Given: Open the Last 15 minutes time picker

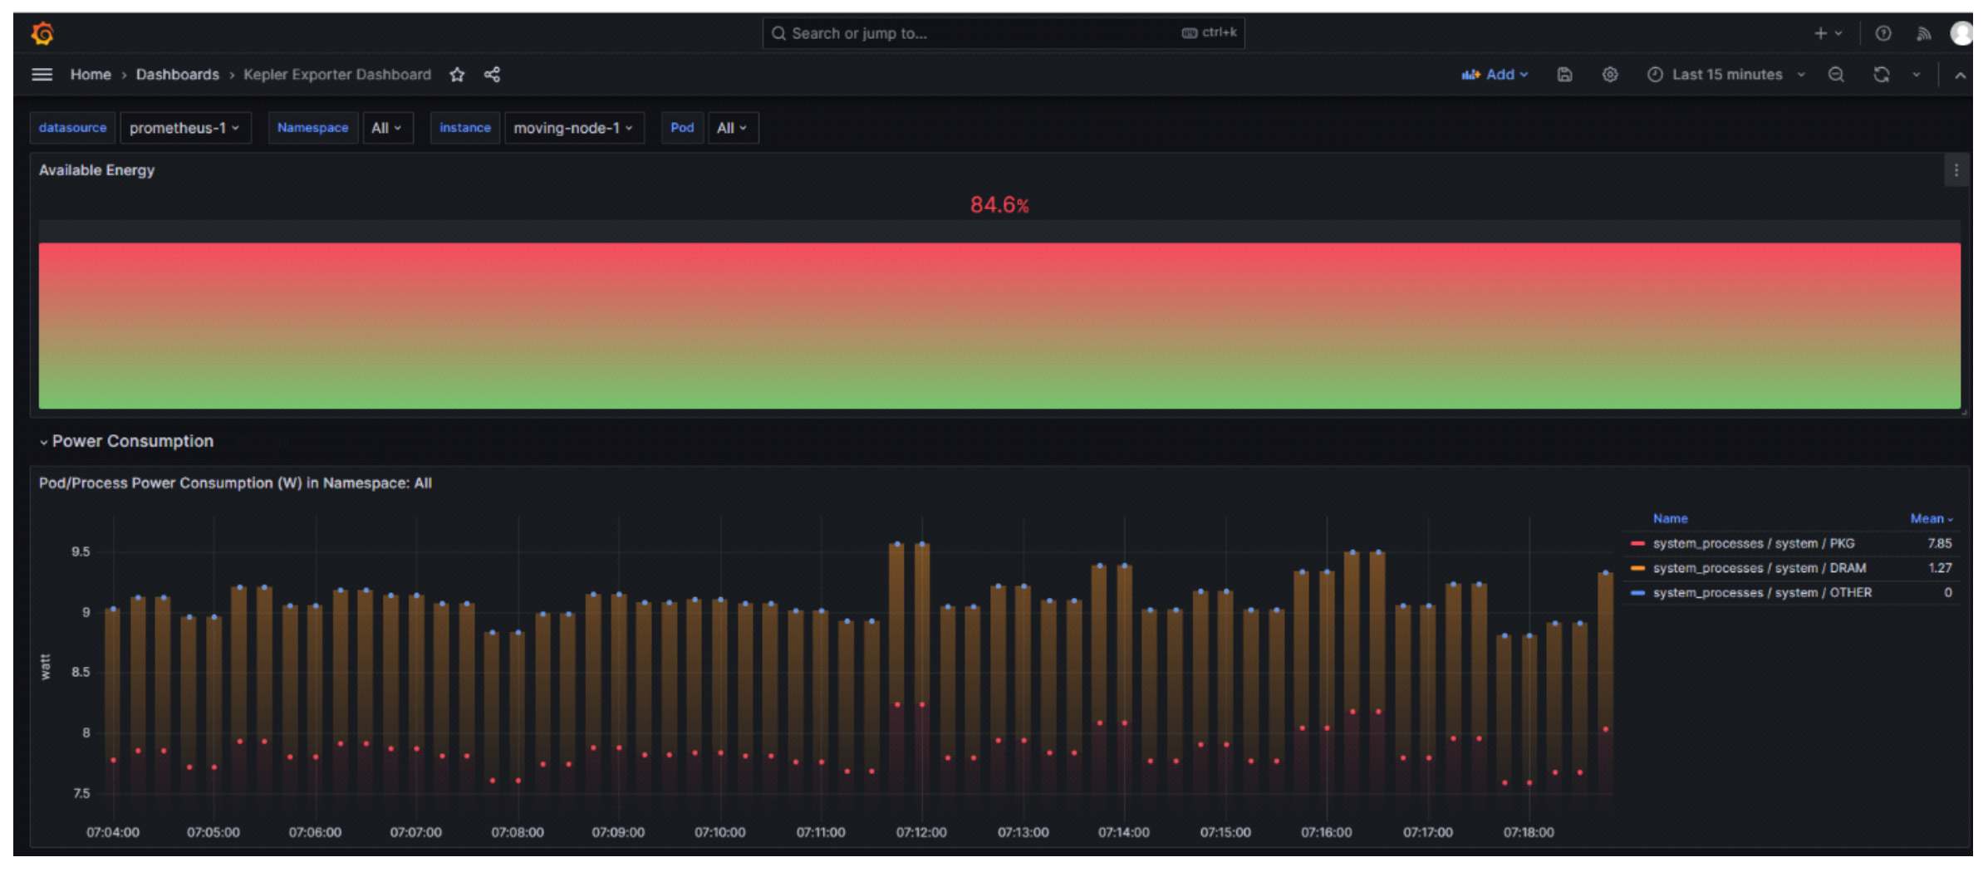Looking at the screenshot, I should click(x=1726, y=75).
